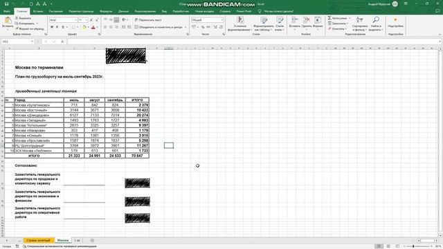Click the Decrease font size icon

pos(97,20)
